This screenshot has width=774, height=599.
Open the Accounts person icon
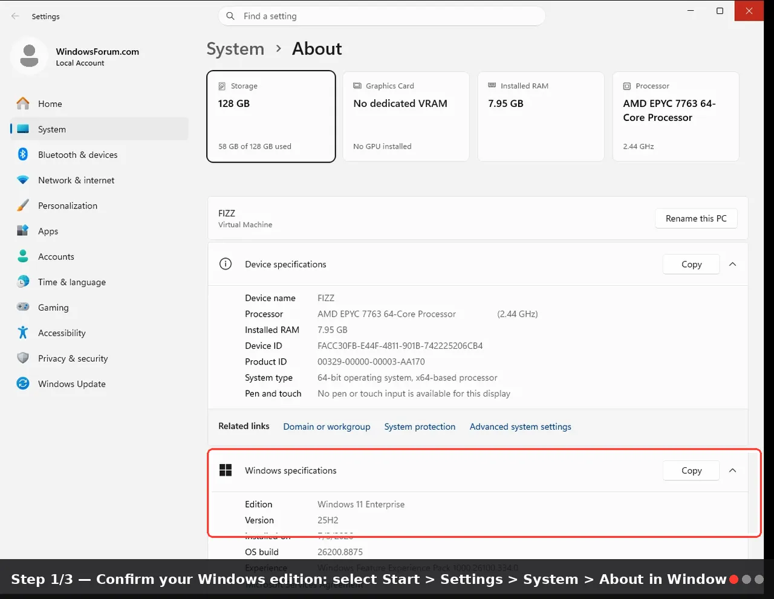coord(23,256)
